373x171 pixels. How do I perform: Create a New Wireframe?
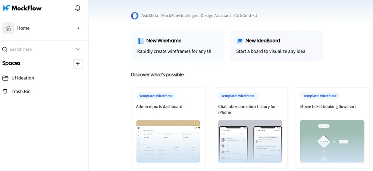178,46
